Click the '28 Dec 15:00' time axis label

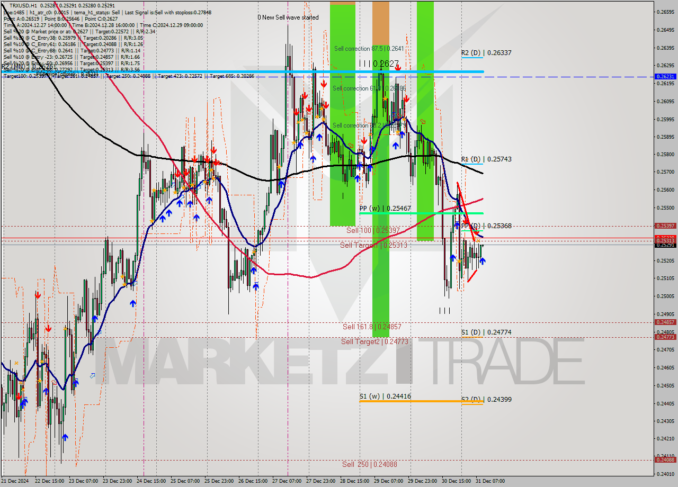pos(355,481)
